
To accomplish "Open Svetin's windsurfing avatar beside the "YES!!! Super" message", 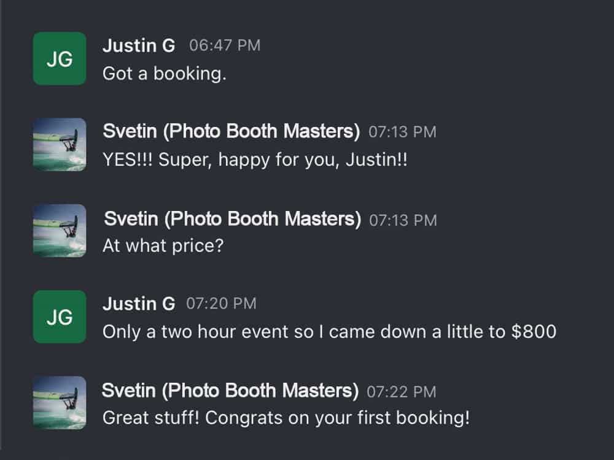I will click(60, 145).
